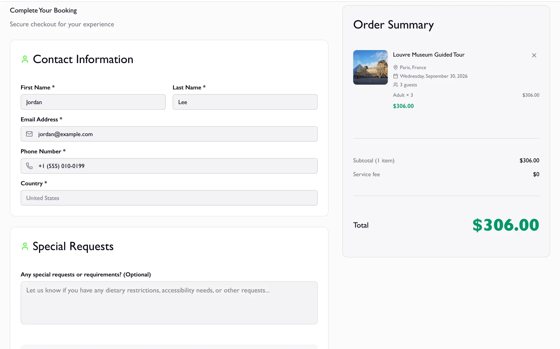Viewport: 560px width, 349px height.
Task: Open the Louvre Museum tour thumbnail image
Action: pyautogui.click(x=370, y=67)
